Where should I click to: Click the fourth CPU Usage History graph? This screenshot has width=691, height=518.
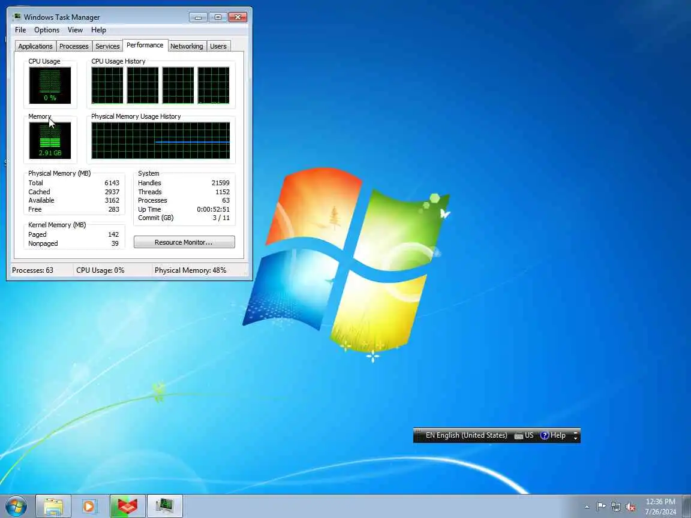click(214, 86)
